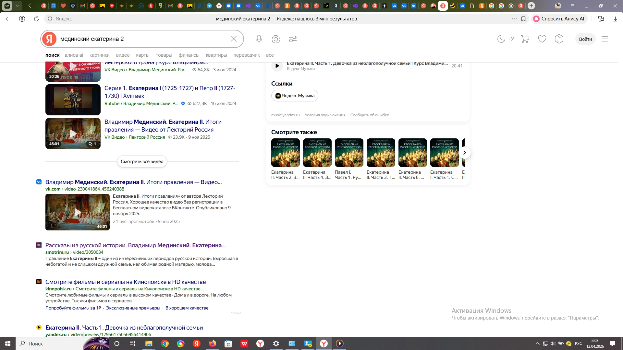Open the shopping cart icon
Screen dimensions: 623x350
point(525,39)
